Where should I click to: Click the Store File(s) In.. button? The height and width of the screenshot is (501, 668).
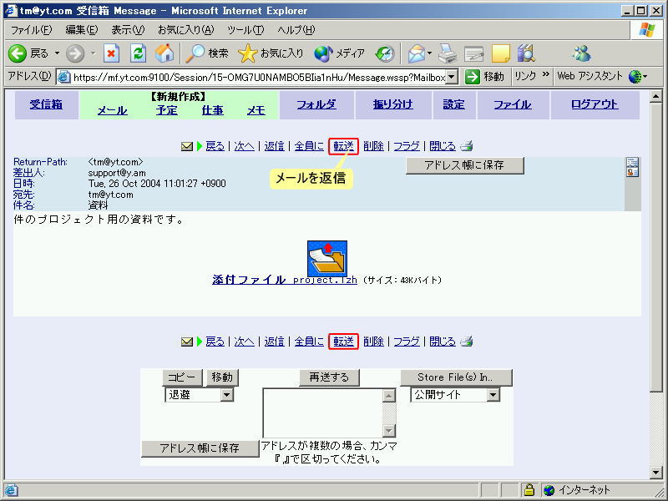455,377
